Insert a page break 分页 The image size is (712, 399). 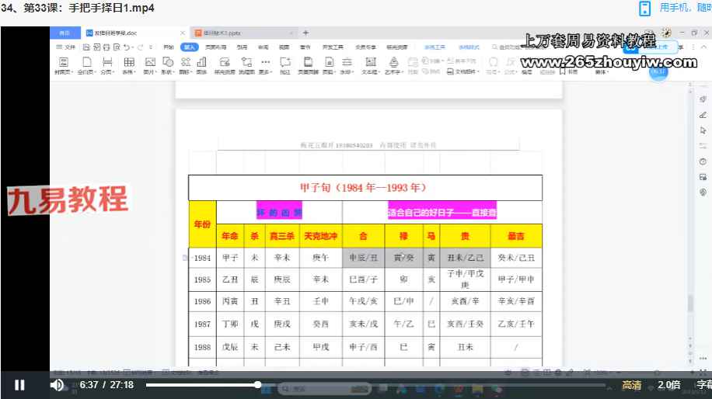[x=107, y=65]
